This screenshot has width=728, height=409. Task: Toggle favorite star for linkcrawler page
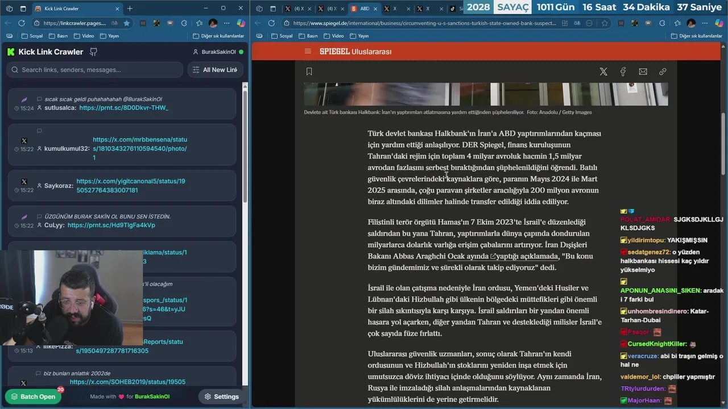pyautogui.click(x=126, y=23)
